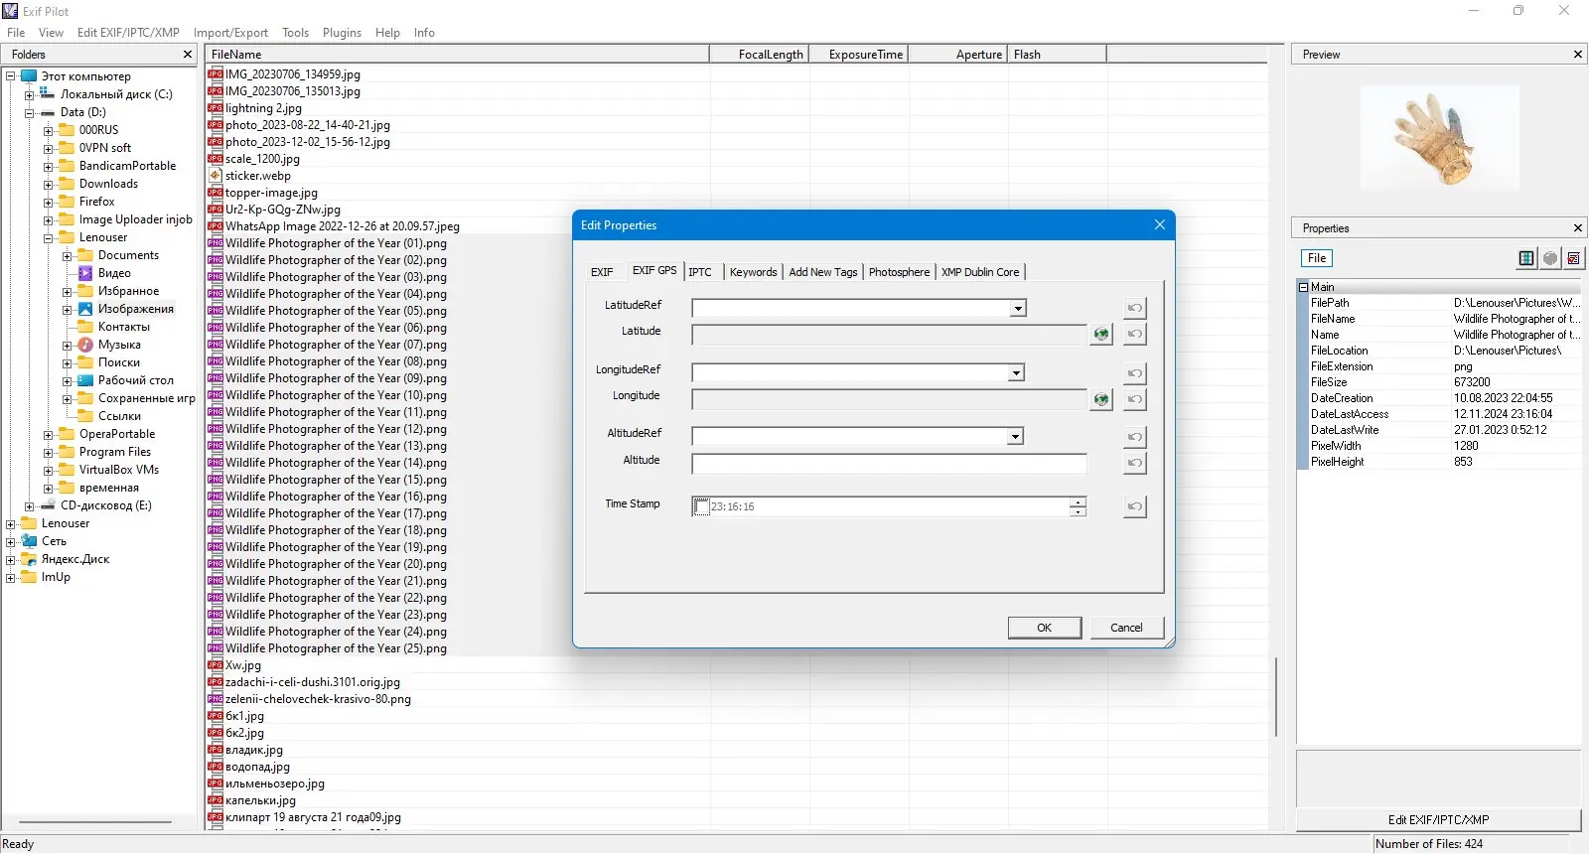Click the globe icon next to Latitude field
Viewport: 1589px width, 854px height.
coord(1100,334)
